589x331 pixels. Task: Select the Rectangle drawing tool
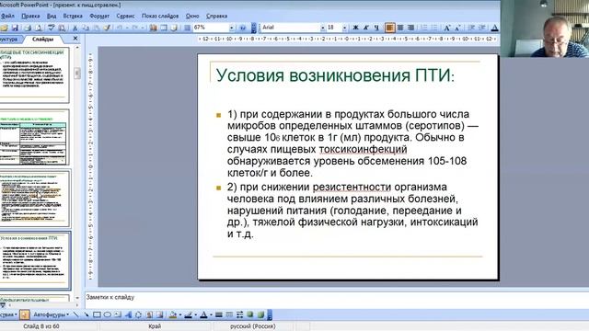click(x=97, y=314)
